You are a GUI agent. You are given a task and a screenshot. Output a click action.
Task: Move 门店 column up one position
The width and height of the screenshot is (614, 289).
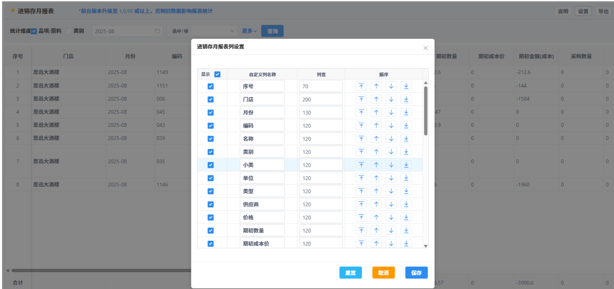(x=376, y=99)
